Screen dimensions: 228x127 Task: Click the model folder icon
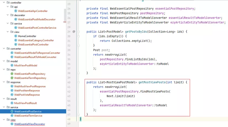tap(8, 61)
